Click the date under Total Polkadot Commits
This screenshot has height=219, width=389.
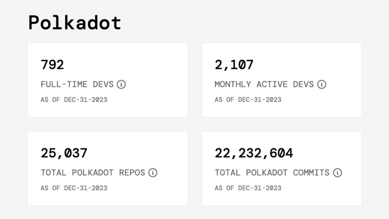[x=248, y=188]
